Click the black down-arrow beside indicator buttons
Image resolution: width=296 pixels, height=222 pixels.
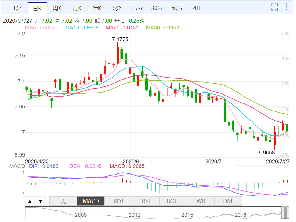pyautogui.click(x=41, y=202)
